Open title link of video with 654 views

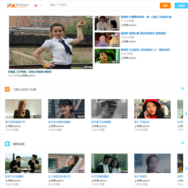coord(146,50)
